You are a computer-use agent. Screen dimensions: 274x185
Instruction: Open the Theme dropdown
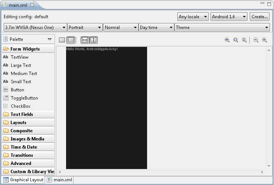(x=222, y=27)
